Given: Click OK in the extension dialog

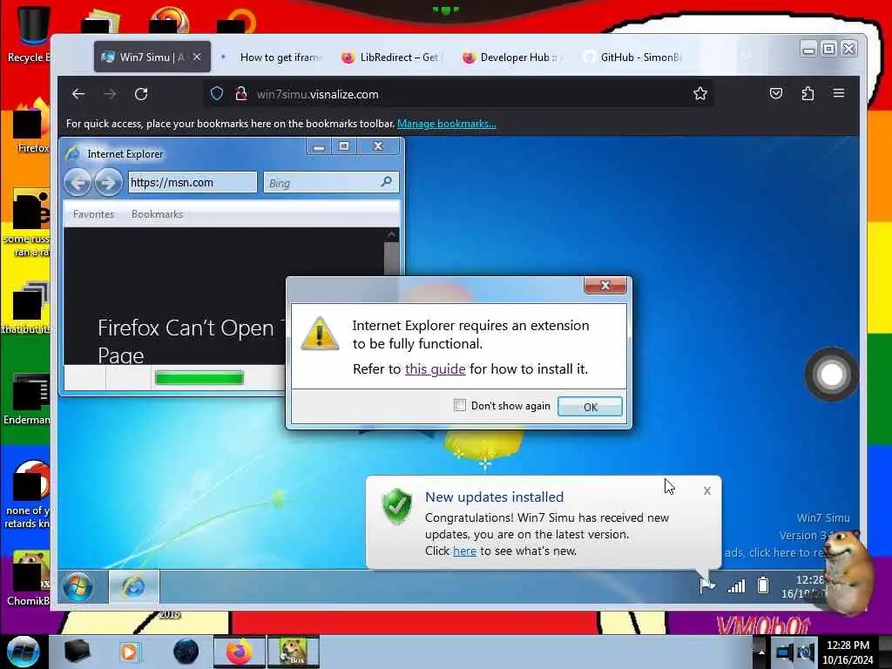Looking at the screenshot, I should point(590,407).
